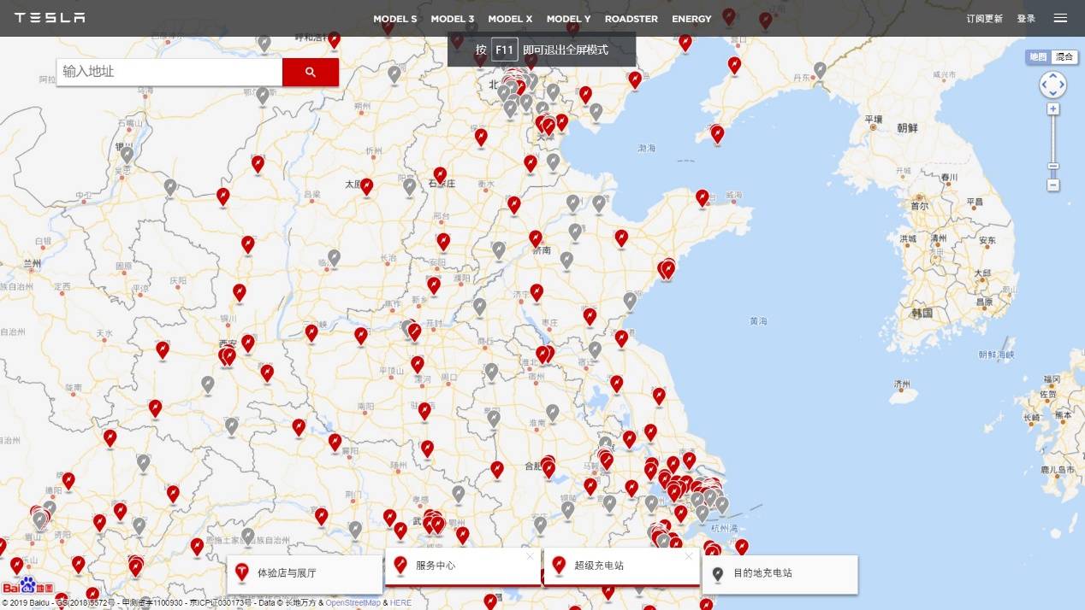Select the 地图 map view mode
The image size is (1085, 610).
click(1038, 57)
